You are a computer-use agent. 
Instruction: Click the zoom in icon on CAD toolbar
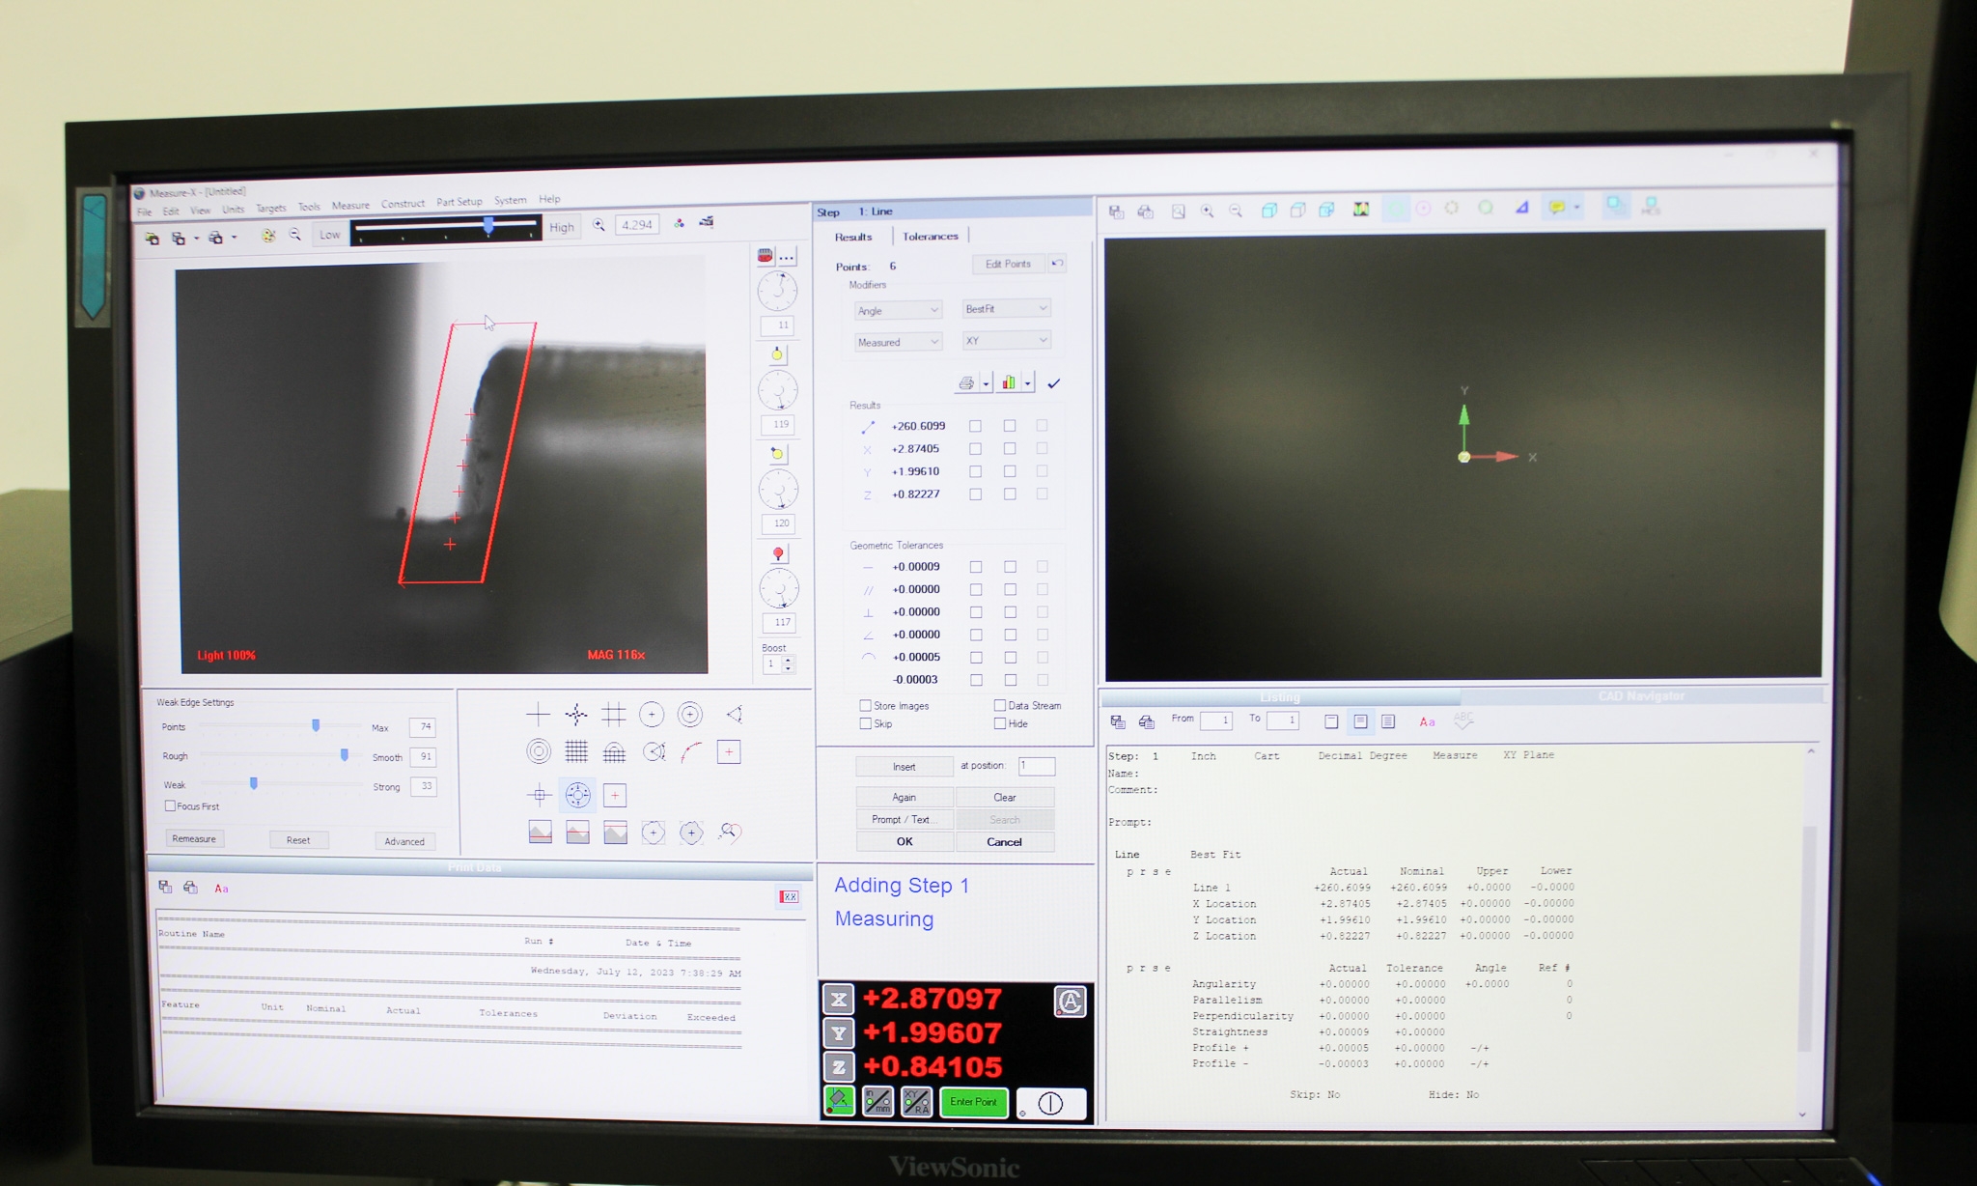coord(1207,210)
